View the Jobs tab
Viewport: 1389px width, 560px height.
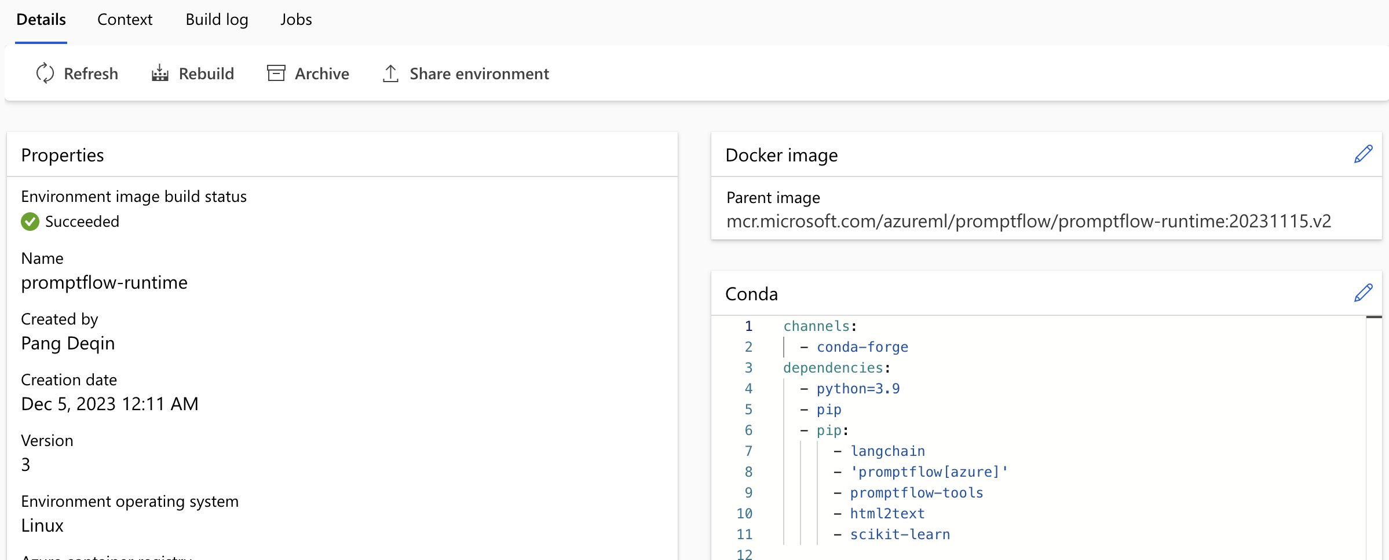[x=296, y=19]
